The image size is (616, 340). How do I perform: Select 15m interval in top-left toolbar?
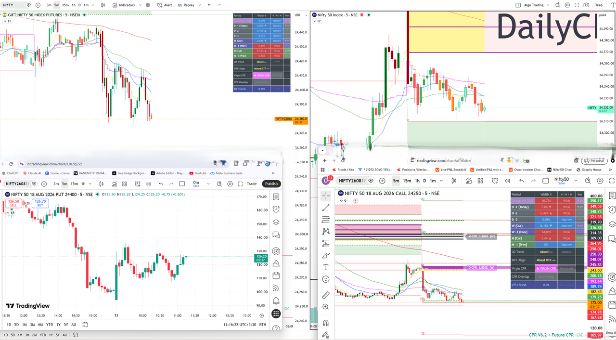click(65, 5)
